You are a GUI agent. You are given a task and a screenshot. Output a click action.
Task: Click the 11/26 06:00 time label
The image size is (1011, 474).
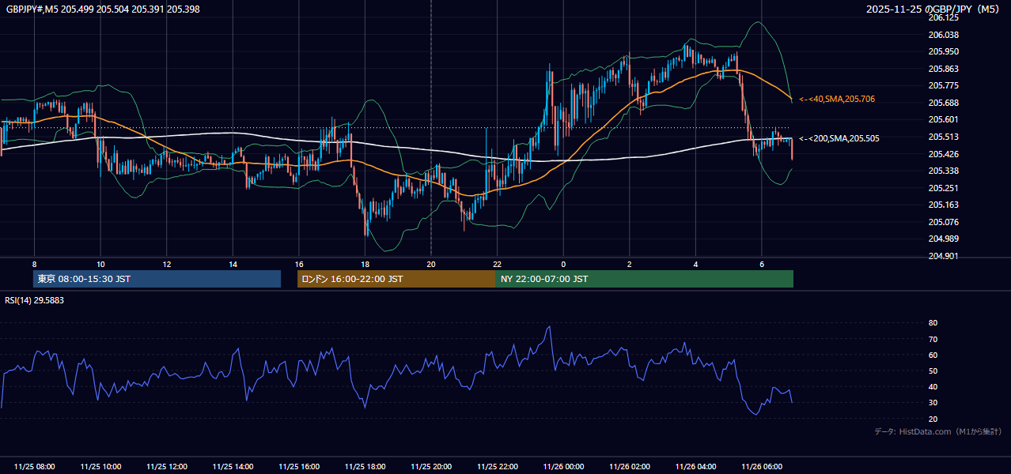tap(762, 467)
